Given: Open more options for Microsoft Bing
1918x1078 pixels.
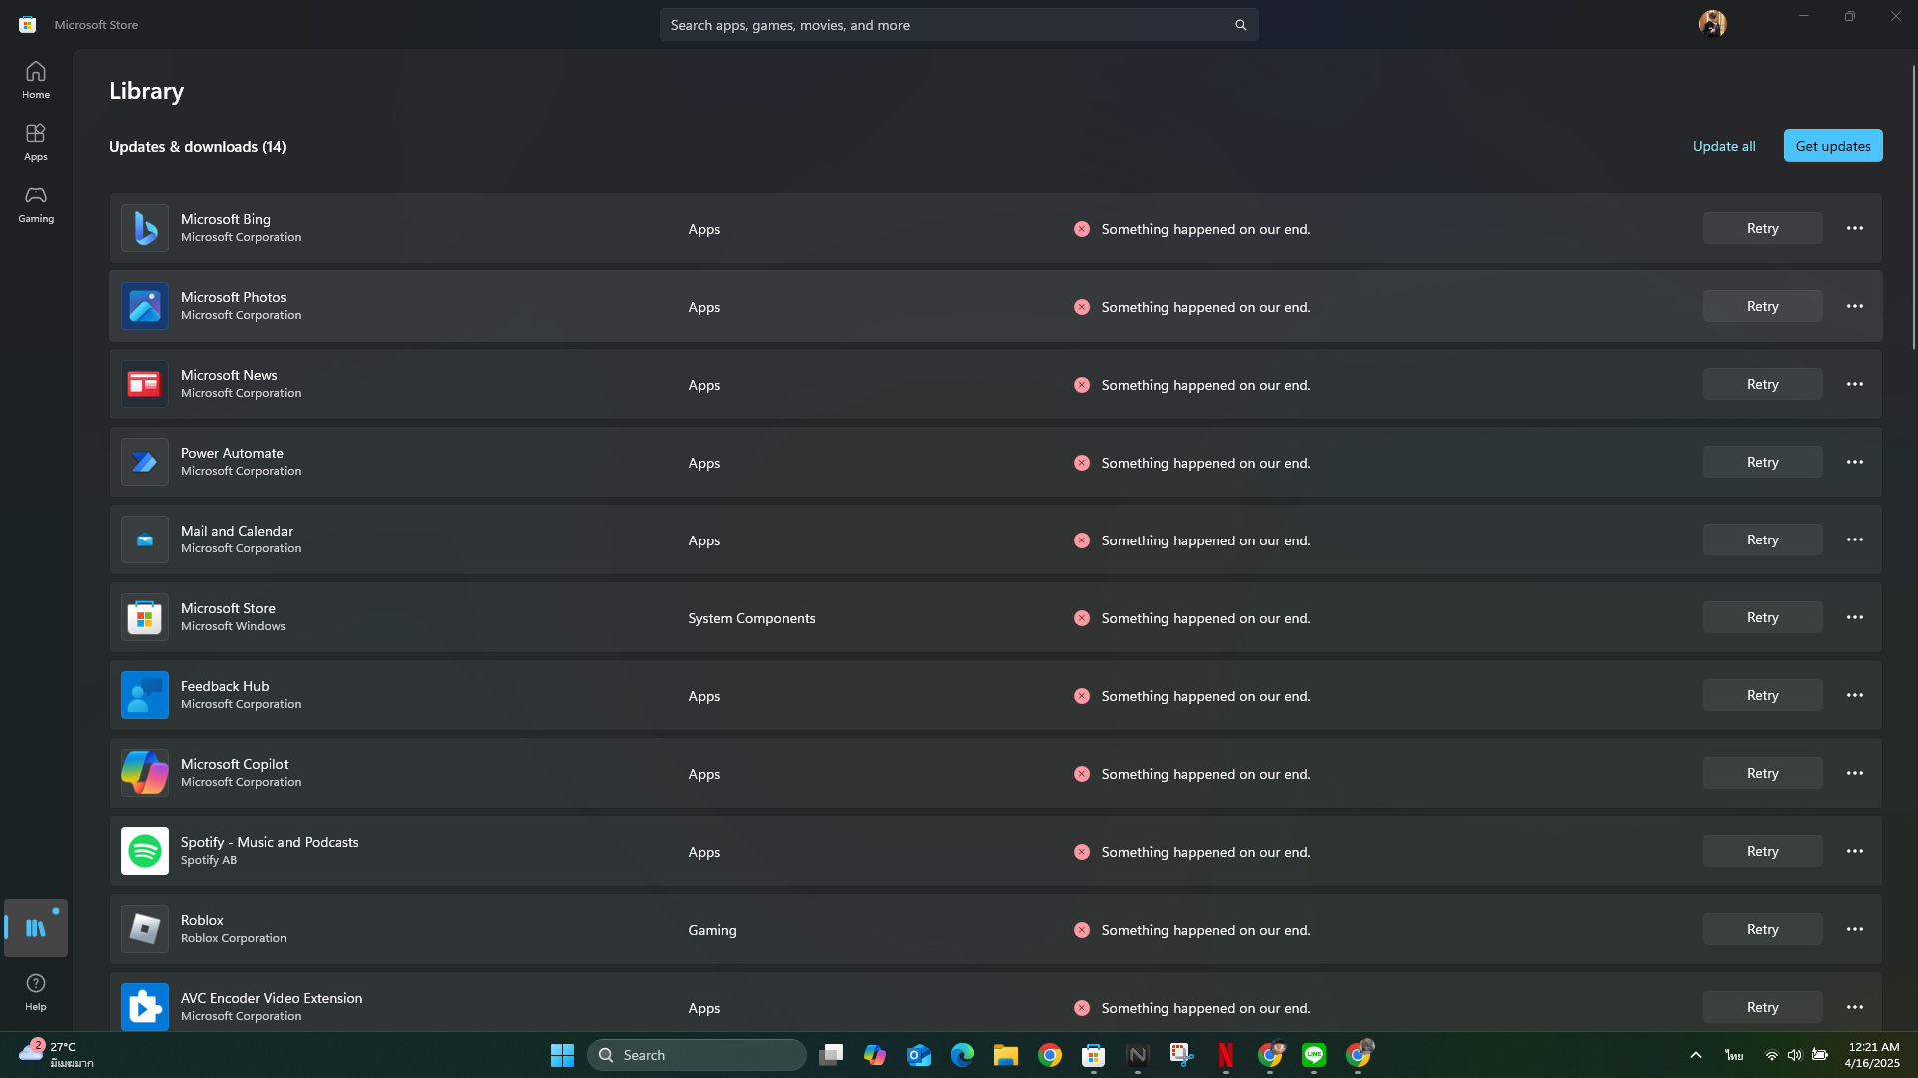Looking at the screenshot, I should coord(1854,228).
